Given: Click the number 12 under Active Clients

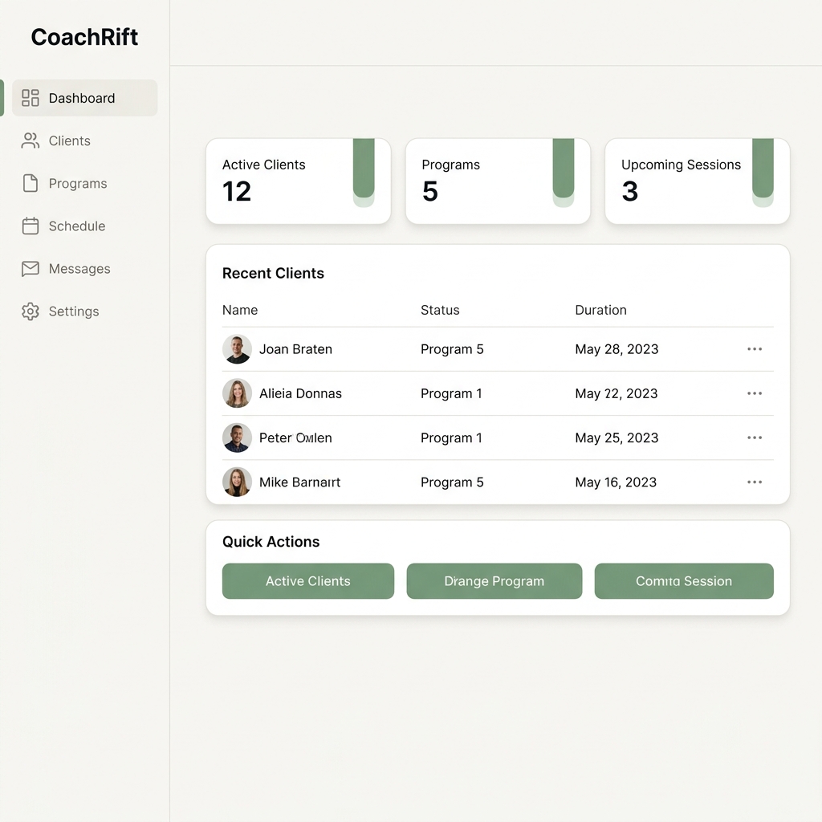Looking at the screenshot, I should coord(237,191).
